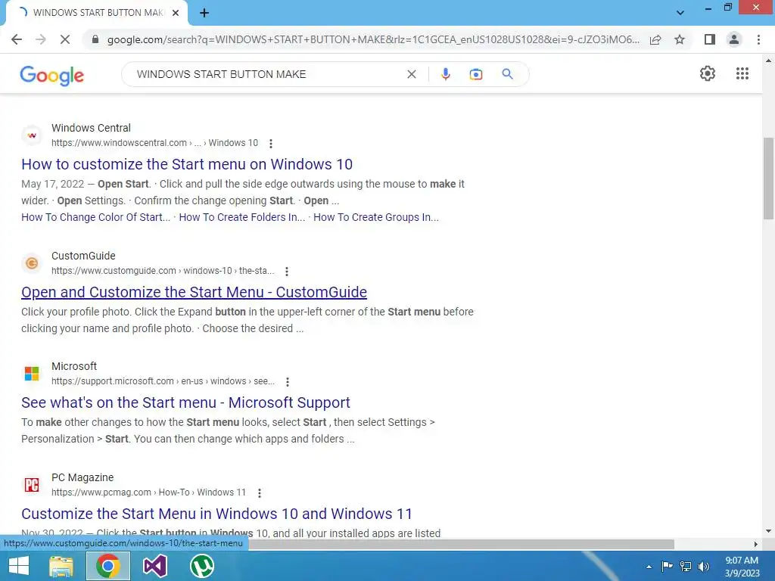Screen dimensions: 775x581
Task: Click the vertical scrollbar thumb
Action: 768,178
